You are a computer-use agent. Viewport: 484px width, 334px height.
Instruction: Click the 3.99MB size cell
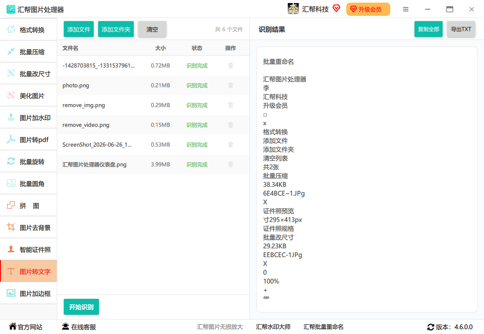click(x=160, y=164)
